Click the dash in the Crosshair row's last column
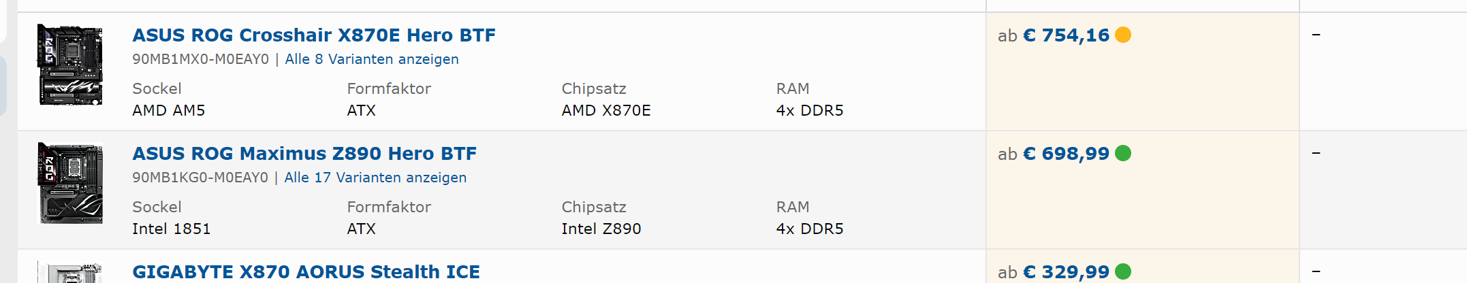Screen dimensions: 1467x283 [1316, 35]
